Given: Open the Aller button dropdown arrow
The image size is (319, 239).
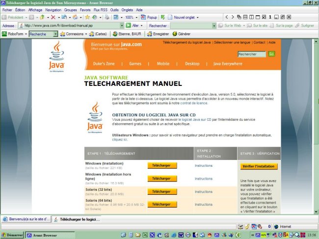Looking at the screenshot, I should point(142,26).
